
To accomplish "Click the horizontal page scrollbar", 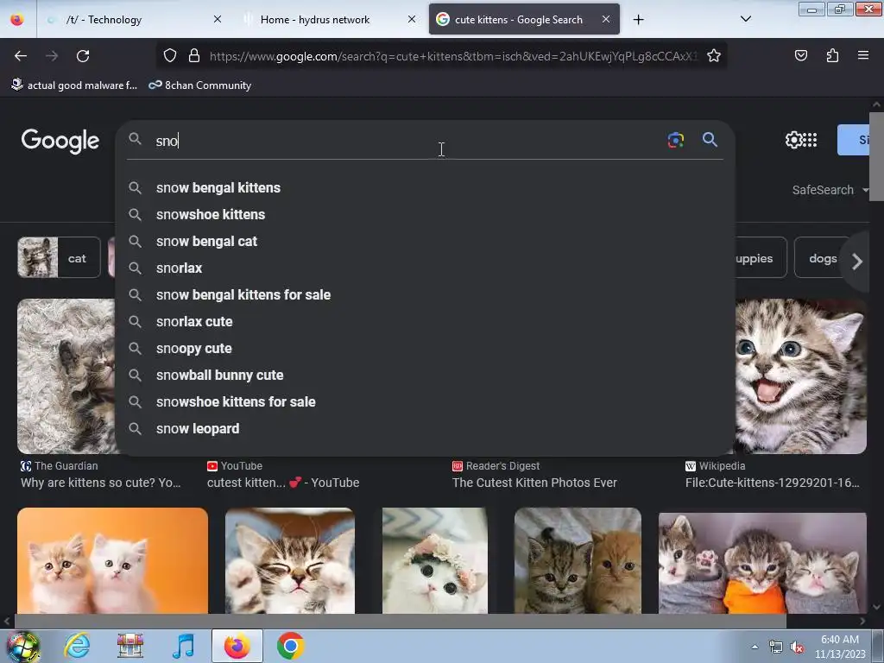I will pos(399,621).
